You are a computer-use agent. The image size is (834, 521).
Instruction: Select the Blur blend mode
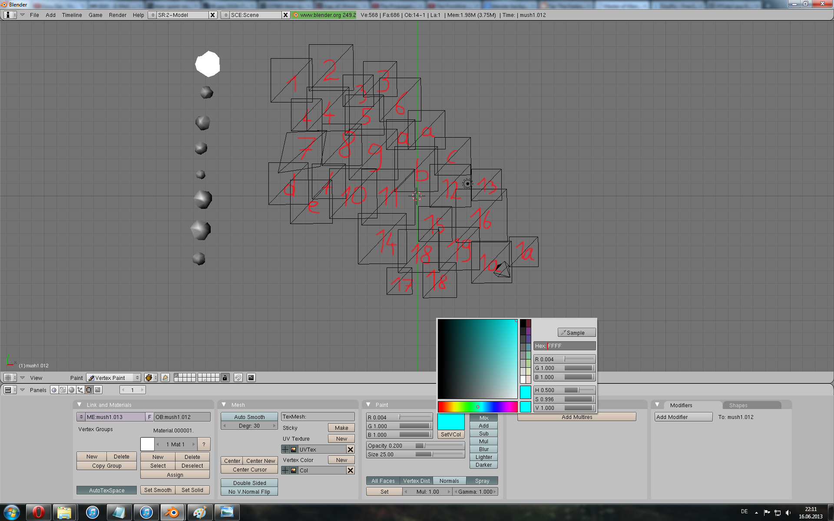coord(484,449)
